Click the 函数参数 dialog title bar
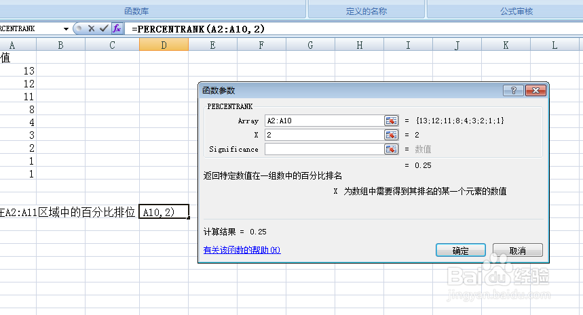The height and width of the screenshot is (315, 583). click(x=350, y=90)
